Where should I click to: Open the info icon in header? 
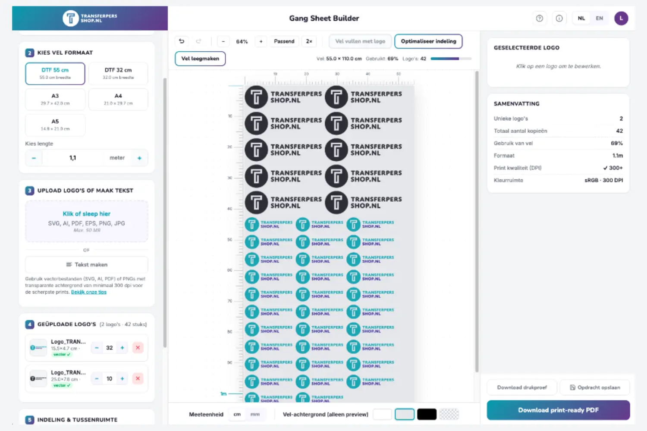coord(559,18)
